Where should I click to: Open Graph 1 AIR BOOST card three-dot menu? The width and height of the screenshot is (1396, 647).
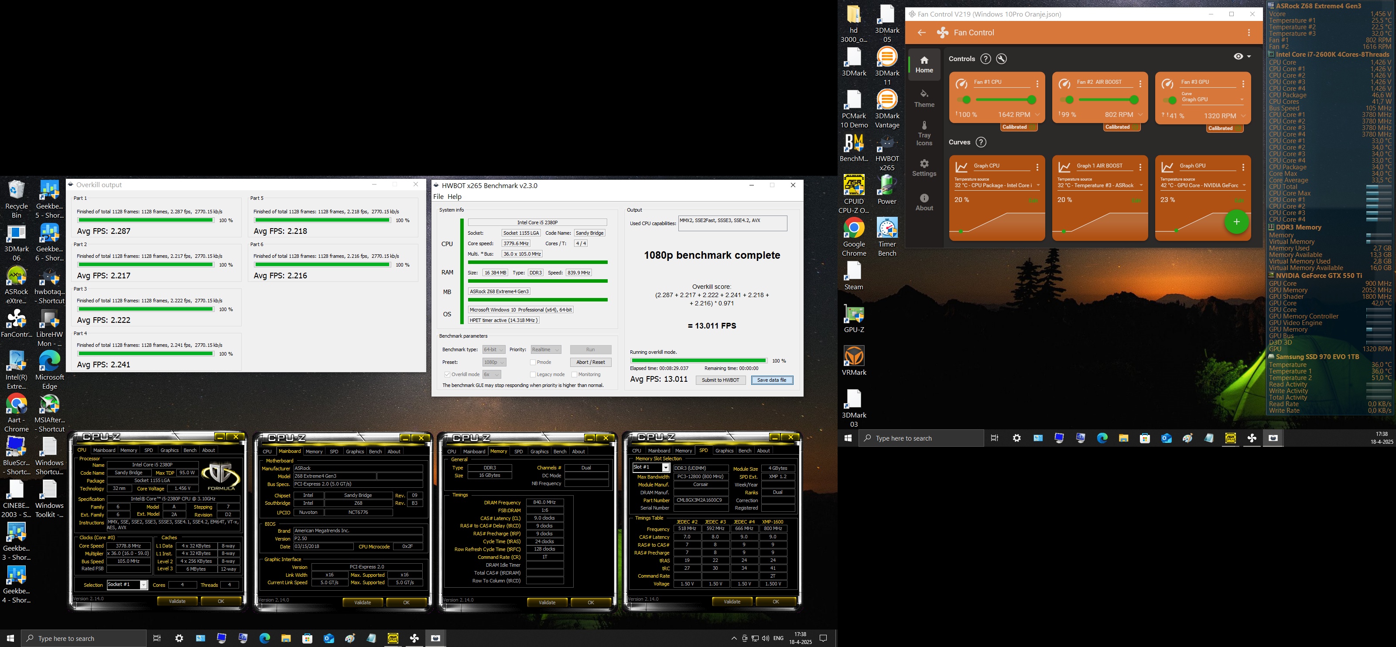coord(1140,168)
